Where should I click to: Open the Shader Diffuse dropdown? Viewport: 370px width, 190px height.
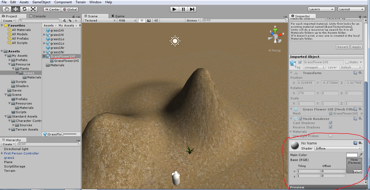point(338,148)
